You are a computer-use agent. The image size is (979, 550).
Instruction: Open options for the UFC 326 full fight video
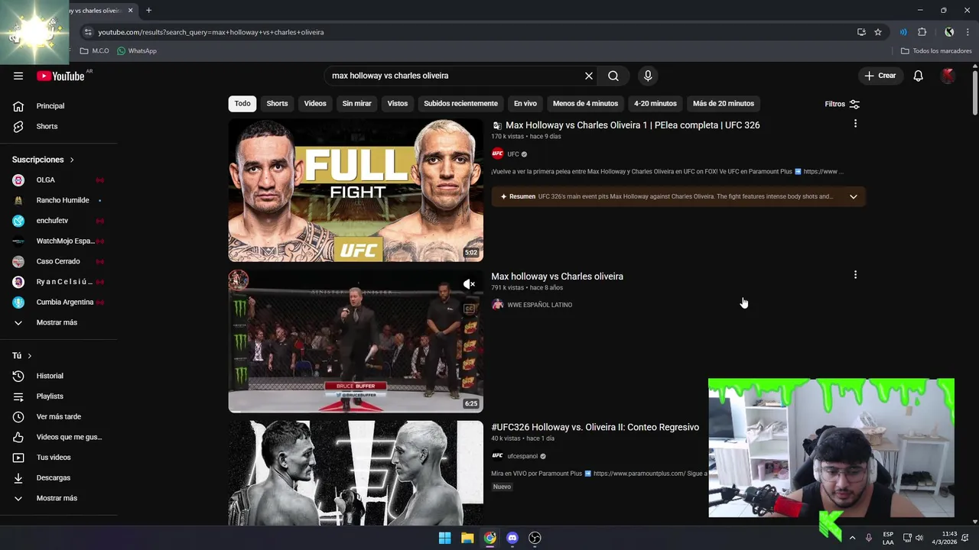(855, 123)
